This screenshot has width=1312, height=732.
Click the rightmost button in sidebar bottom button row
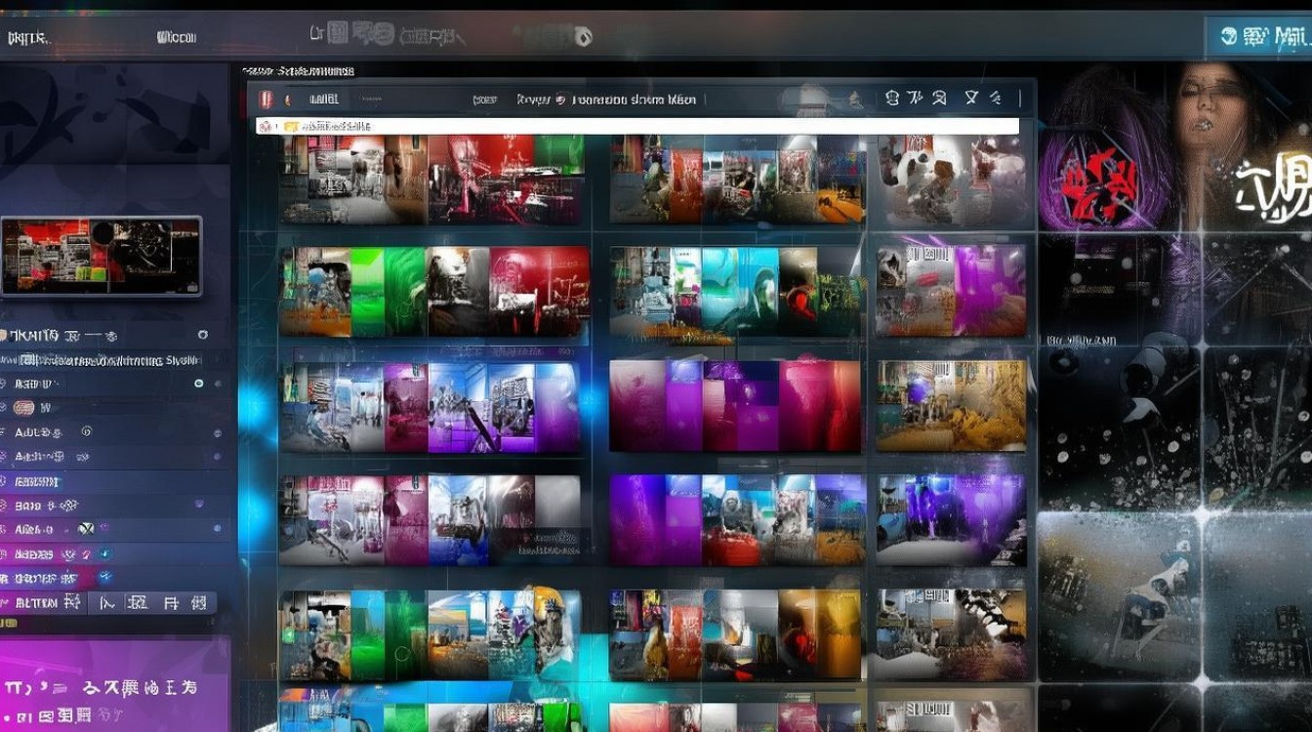coord(198,603)
